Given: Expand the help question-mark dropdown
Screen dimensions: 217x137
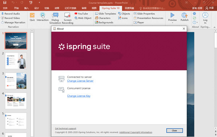Looking at the screenshot, I should (195, 22).
